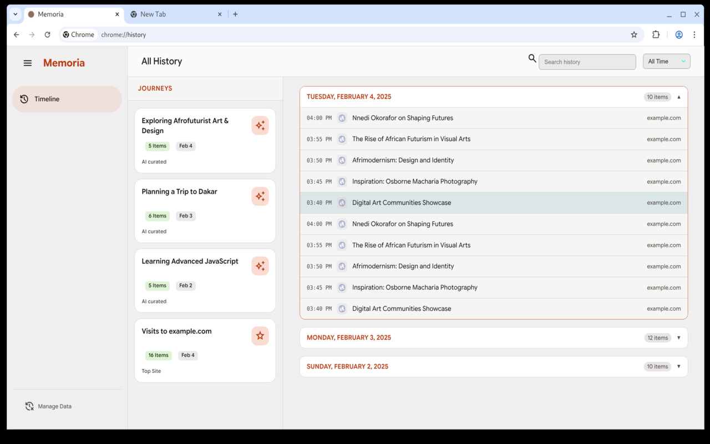The image size is (710, 444).
Task: Open the hamburger menu beside Memoria logo
Action: 27,63
